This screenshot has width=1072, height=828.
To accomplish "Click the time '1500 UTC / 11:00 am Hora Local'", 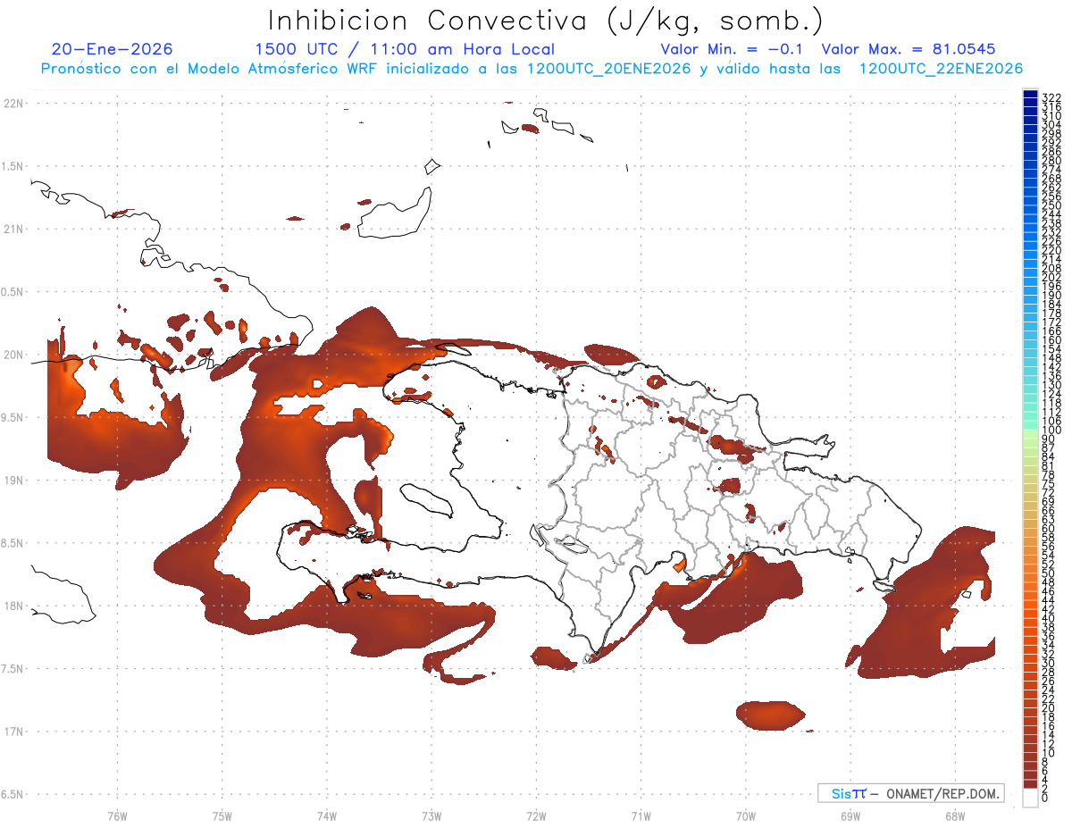I will [405, 49].
